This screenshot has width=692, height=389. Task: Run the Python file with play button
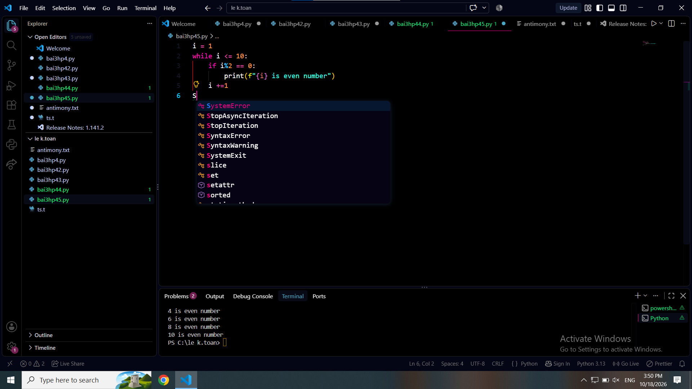click(654, 23)
